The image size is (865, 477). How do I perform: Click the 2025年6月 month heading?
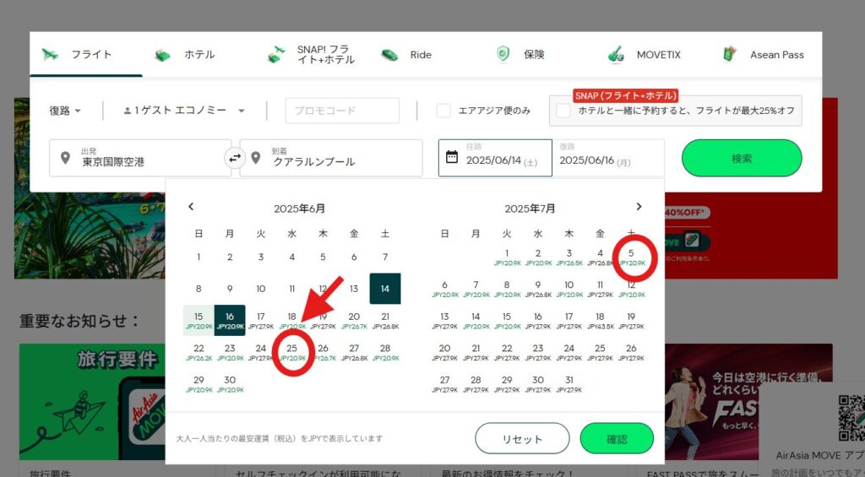pos(299,209)
